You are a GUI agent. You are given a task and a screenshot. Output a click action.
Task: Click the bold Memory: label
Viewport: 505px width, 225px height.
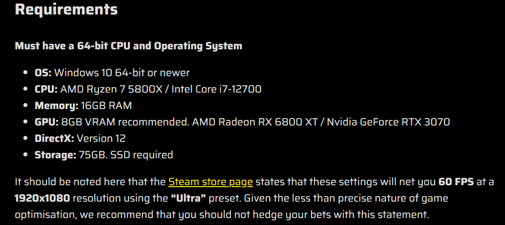[57, 106]
